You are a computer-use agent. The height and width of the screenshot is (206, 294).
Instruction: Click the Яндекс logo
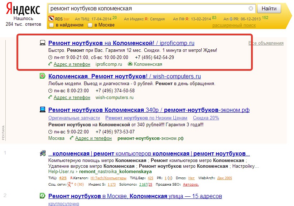tap(23, 9)
